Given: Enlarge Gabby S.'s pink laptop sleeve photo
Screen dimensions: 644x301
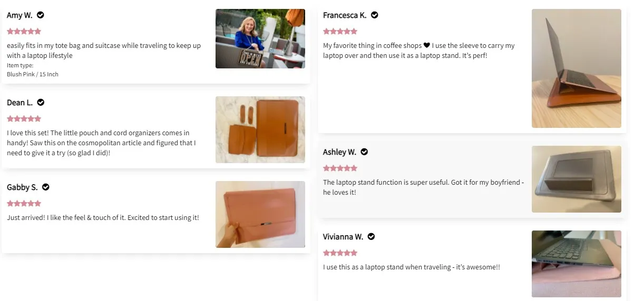Looking at the screenshot, I should (260, 214).
